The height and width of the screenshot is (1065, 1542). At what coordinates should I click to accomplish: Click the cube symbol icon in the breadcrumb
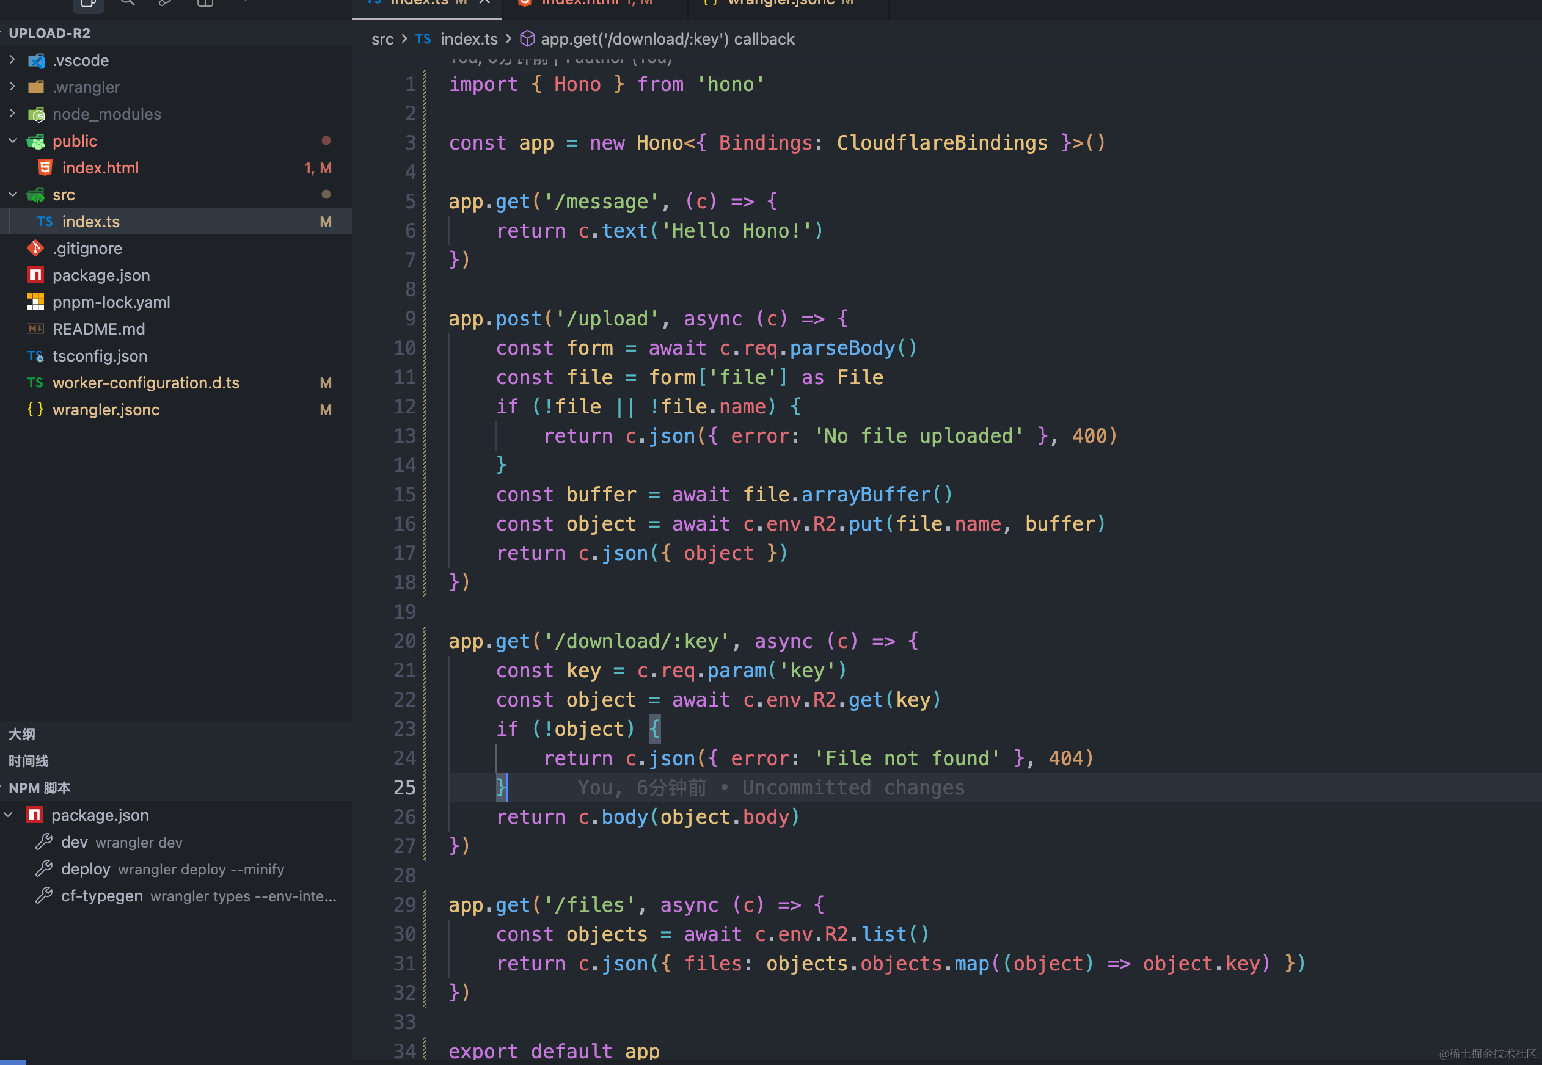click(527, 38)
